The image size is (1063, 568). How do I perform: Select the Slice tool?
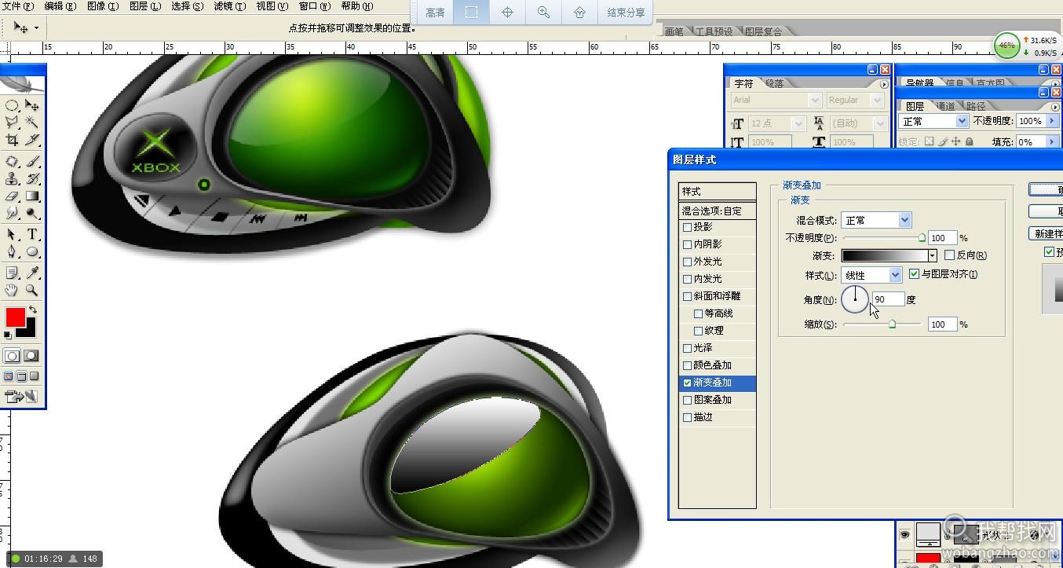[31, 139]
